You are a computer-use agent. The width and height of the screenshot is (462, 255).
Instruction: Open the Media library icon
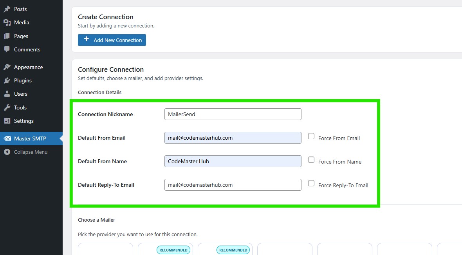coord(7,22)
